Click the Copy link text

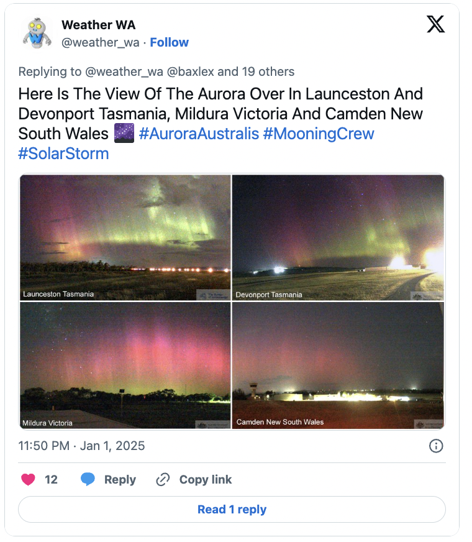point(206,480)
